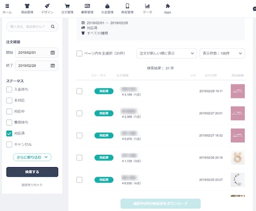Image resolution: width=256 pixels, height=211 pixels.
Task: Click the date text 2019/02/26 20:16
Action: click(211, 158)
